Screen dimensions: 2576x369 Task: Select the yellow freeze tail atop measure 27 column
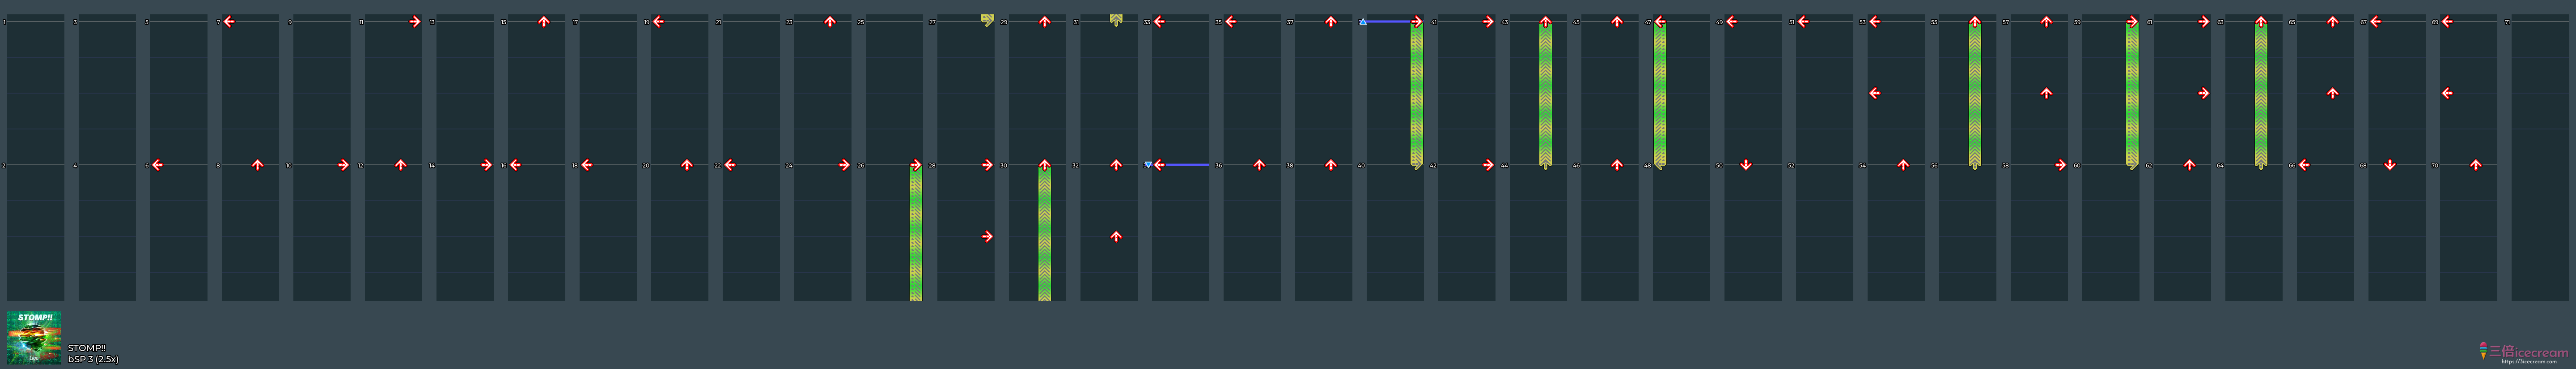point(987,19)
